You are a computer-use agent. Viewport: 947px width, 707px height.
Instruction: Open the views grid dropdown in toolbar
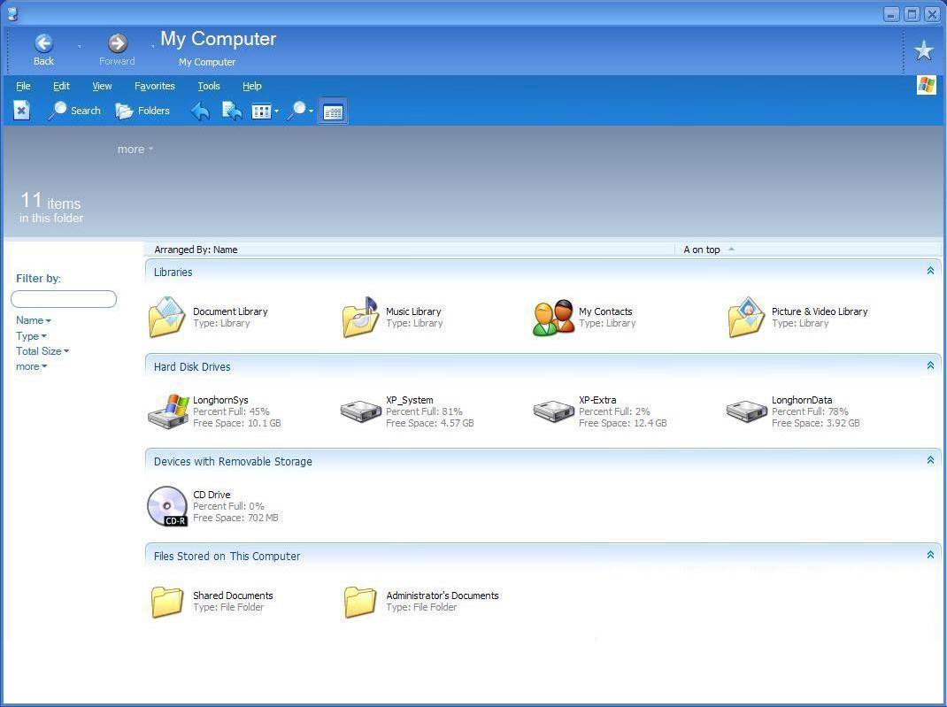[x=264, y=111]
